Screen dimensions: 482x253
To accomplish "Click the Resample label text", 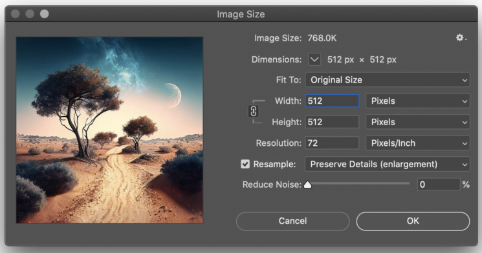I will tap(274, 165).
